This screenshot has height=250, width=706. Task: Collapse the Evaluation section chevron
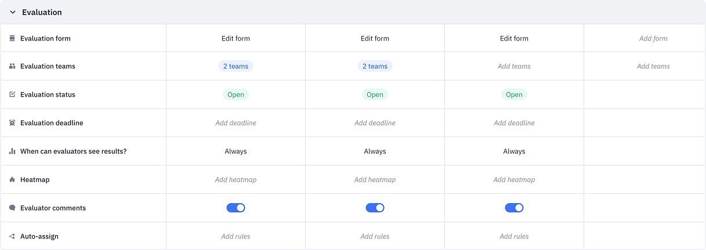13,12
